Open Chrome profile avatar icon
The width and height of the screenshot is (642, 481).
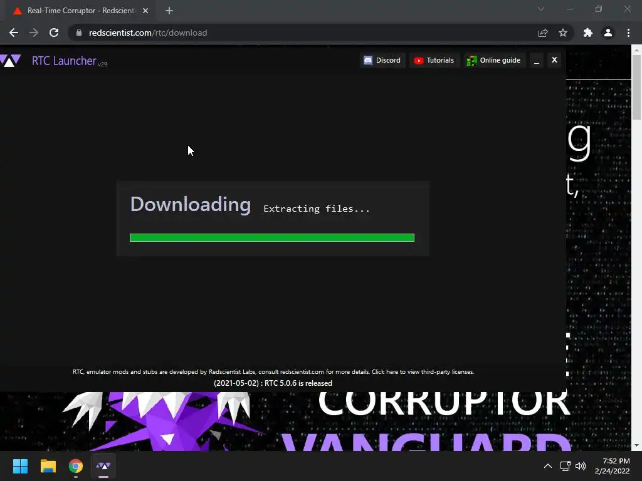(x=608, y=33)
